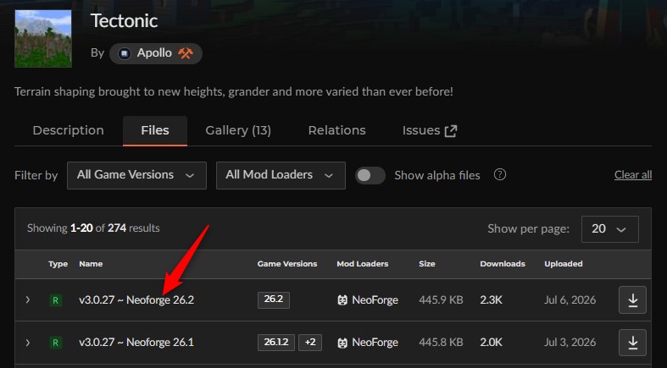This screenshot has height=368, width=667.
Task: Open the All Game Versions dropdown
Action: (x=136, y=175)
